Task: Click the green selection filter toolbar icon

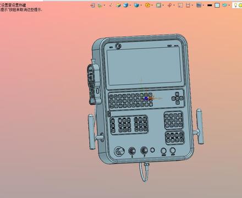Action: tap(100, 5)
